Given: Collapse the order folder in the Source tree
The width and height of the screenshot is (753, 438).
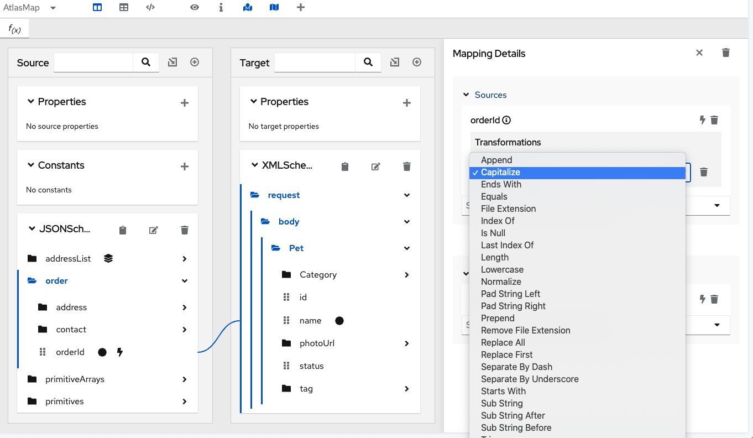Looking at the screenshot, I should point(184,280).
